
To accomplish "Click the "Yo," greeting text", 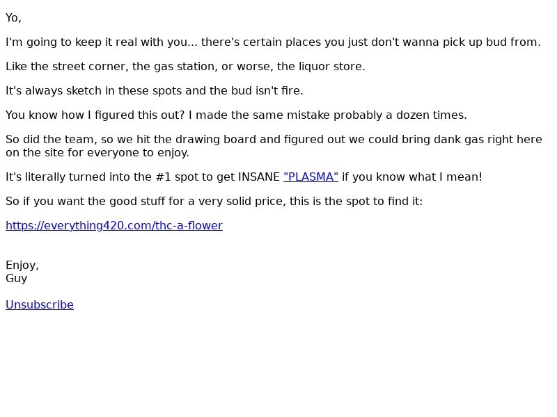I will pyautogui.click(x=13, y=18).
